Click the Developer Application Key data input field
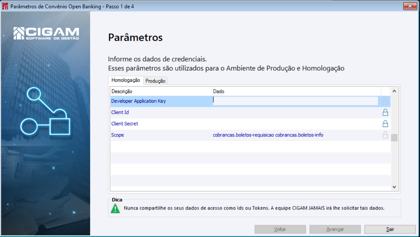Viewport: 420px width, 237px height. [295, 101]
